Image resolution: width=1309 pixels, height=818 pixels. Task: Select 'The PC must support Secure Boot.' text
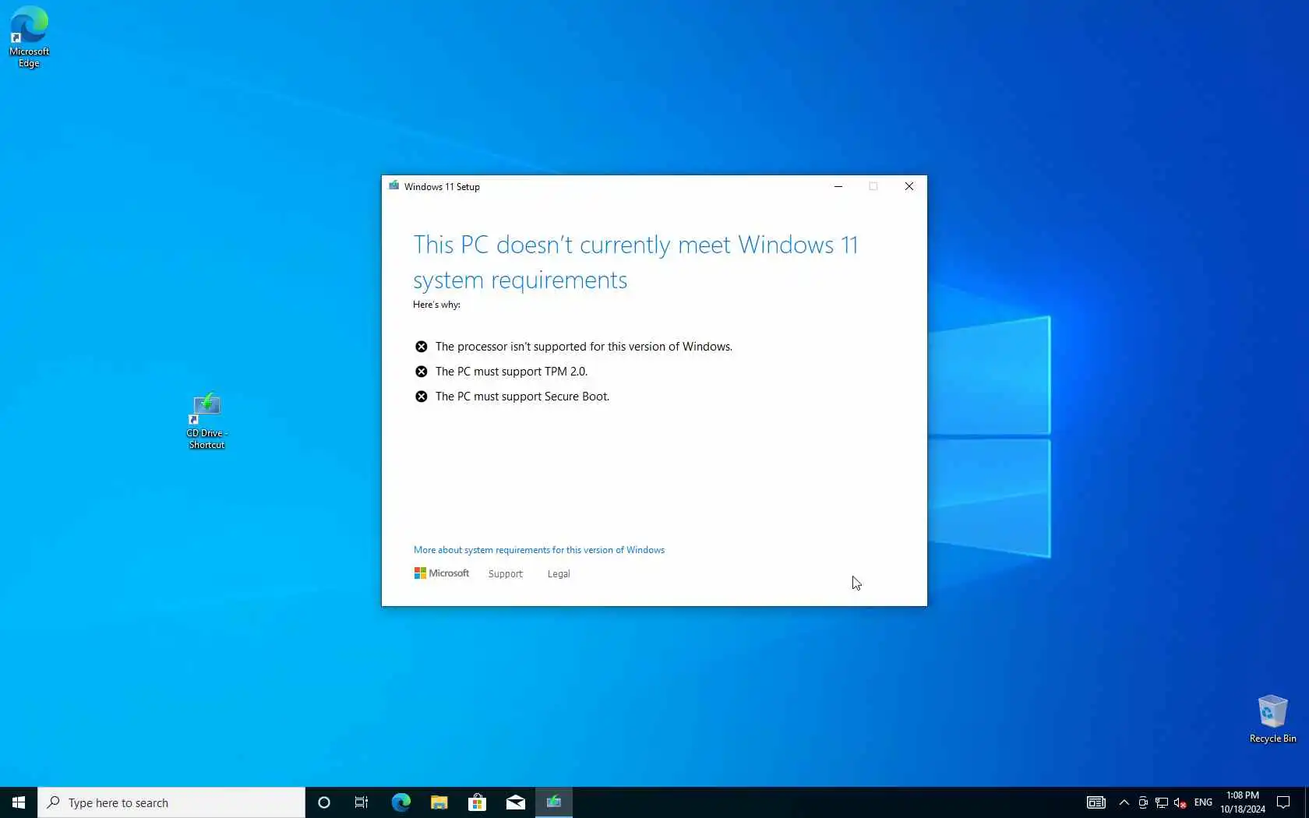pyautogui.click(x=522, y=397)
